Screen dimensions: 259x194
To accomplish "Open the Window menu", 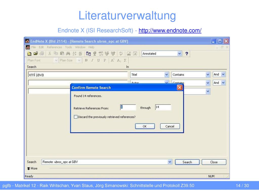I will [80, 47].
